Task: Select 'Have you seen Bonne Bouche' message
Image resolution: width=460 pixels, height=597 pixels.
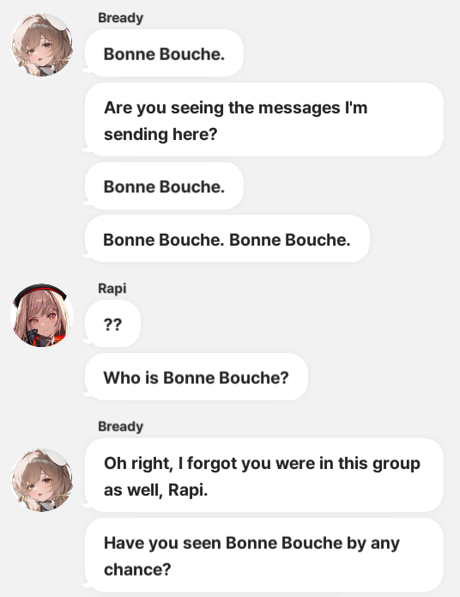Action: click(264, 555)
